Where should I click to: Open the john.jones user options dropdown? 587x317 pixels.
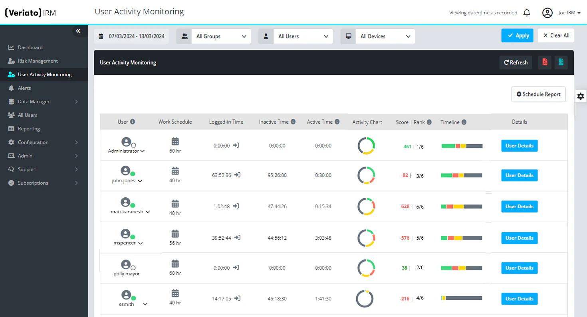(x=140, y=180)
